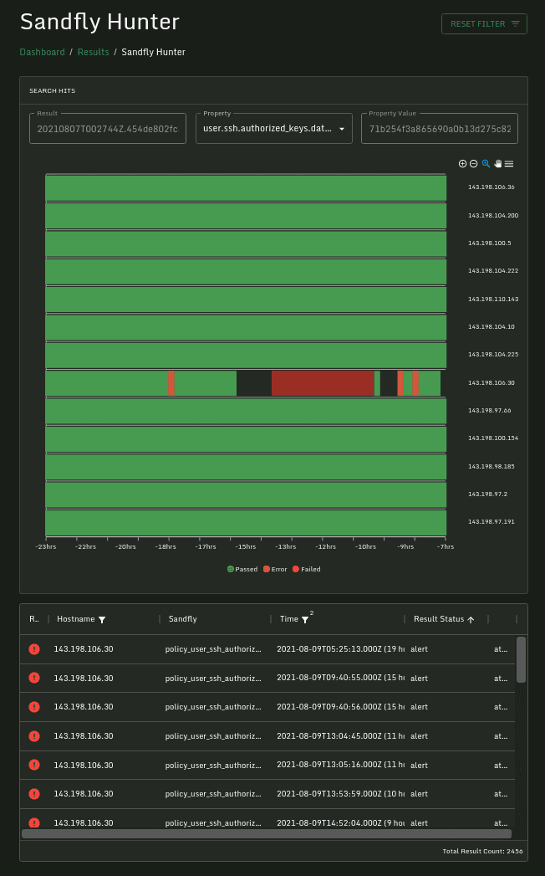The image size is (545, 876).
Task: Click Total Result Count: 2456 text
Action: tap(482, 852)
